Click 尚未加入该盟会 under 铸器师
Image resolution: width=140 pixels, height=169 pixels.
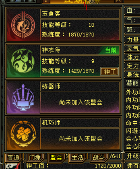click(81, 102)
